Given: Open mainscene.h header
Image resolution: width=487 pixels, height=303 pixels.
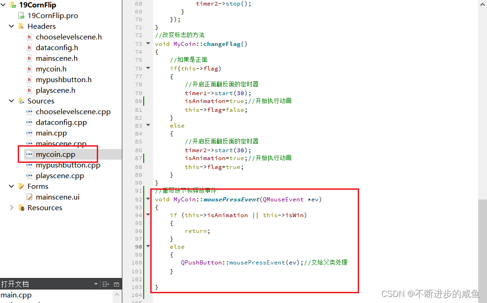Looking at the screenshot, I should (57, 58).
